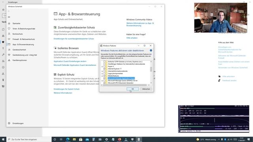Open Task View from the taskbar

(x=61, y=139)
